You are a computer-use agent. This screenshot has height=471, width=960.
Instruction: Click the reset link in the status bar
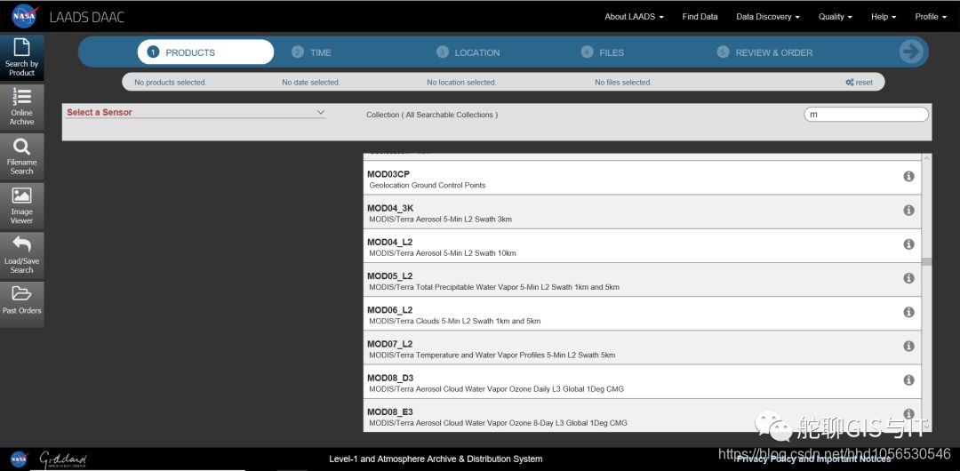tap(859, 82)
